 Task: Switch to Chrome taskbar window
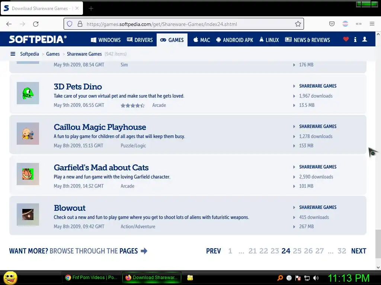click(92, 278)
